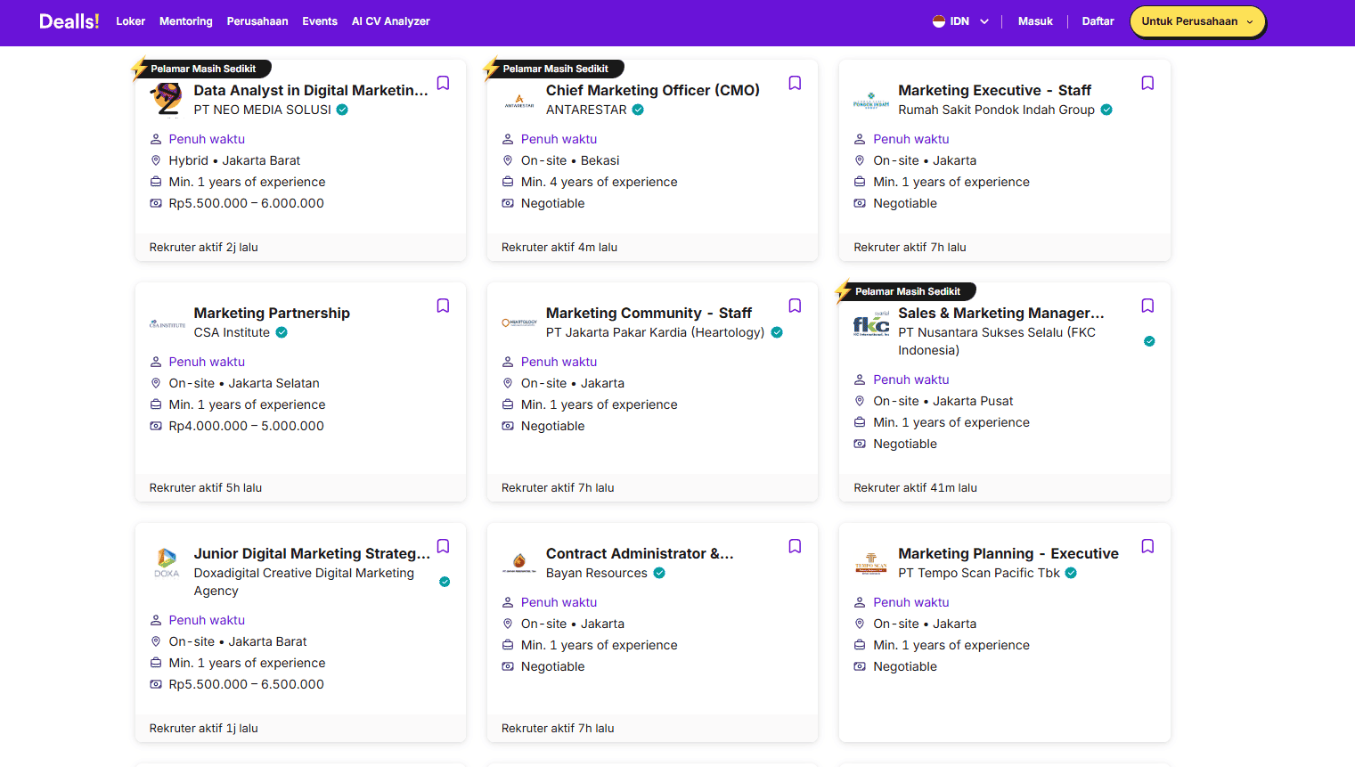Open Sales & Marketing Manager job title
This screenshot has width=1355, height=767.
tap(1001, 313)
